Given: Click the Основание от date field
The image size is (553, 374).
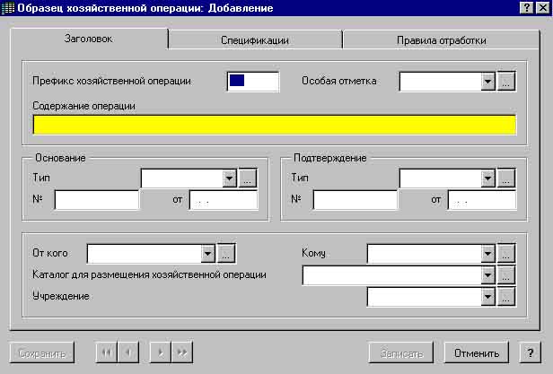Looking at the screenshot, I should (x=224, y=200).
